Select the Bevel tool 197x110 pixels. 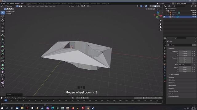click(2, 54)
